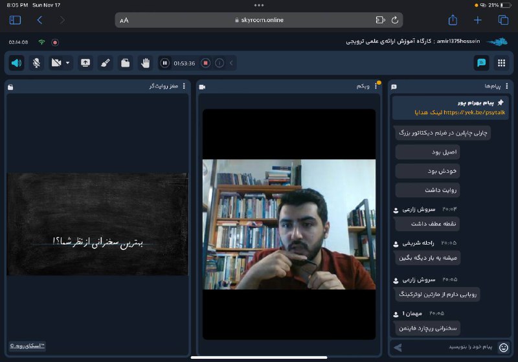Go back with the Safari back arrow
Viewport: 518px width, 362px height.
[39, 20]
